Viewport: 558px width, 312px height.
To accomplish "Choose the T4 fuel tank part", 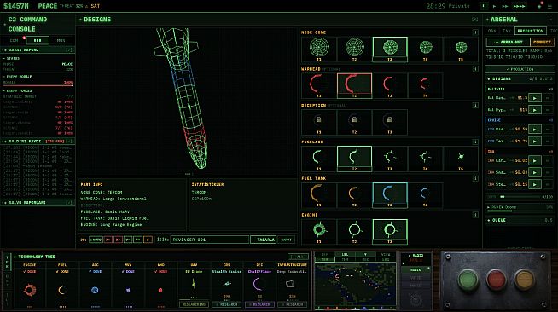I will [x=426, y=195].
